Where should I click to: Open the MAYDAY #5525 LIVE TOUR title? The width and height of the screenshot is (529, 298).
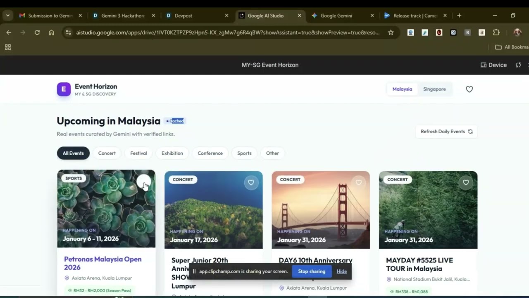[x=419, y=264]
